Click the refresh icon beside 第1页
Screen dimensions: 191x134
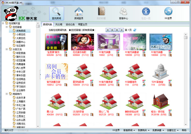[135, 30]
